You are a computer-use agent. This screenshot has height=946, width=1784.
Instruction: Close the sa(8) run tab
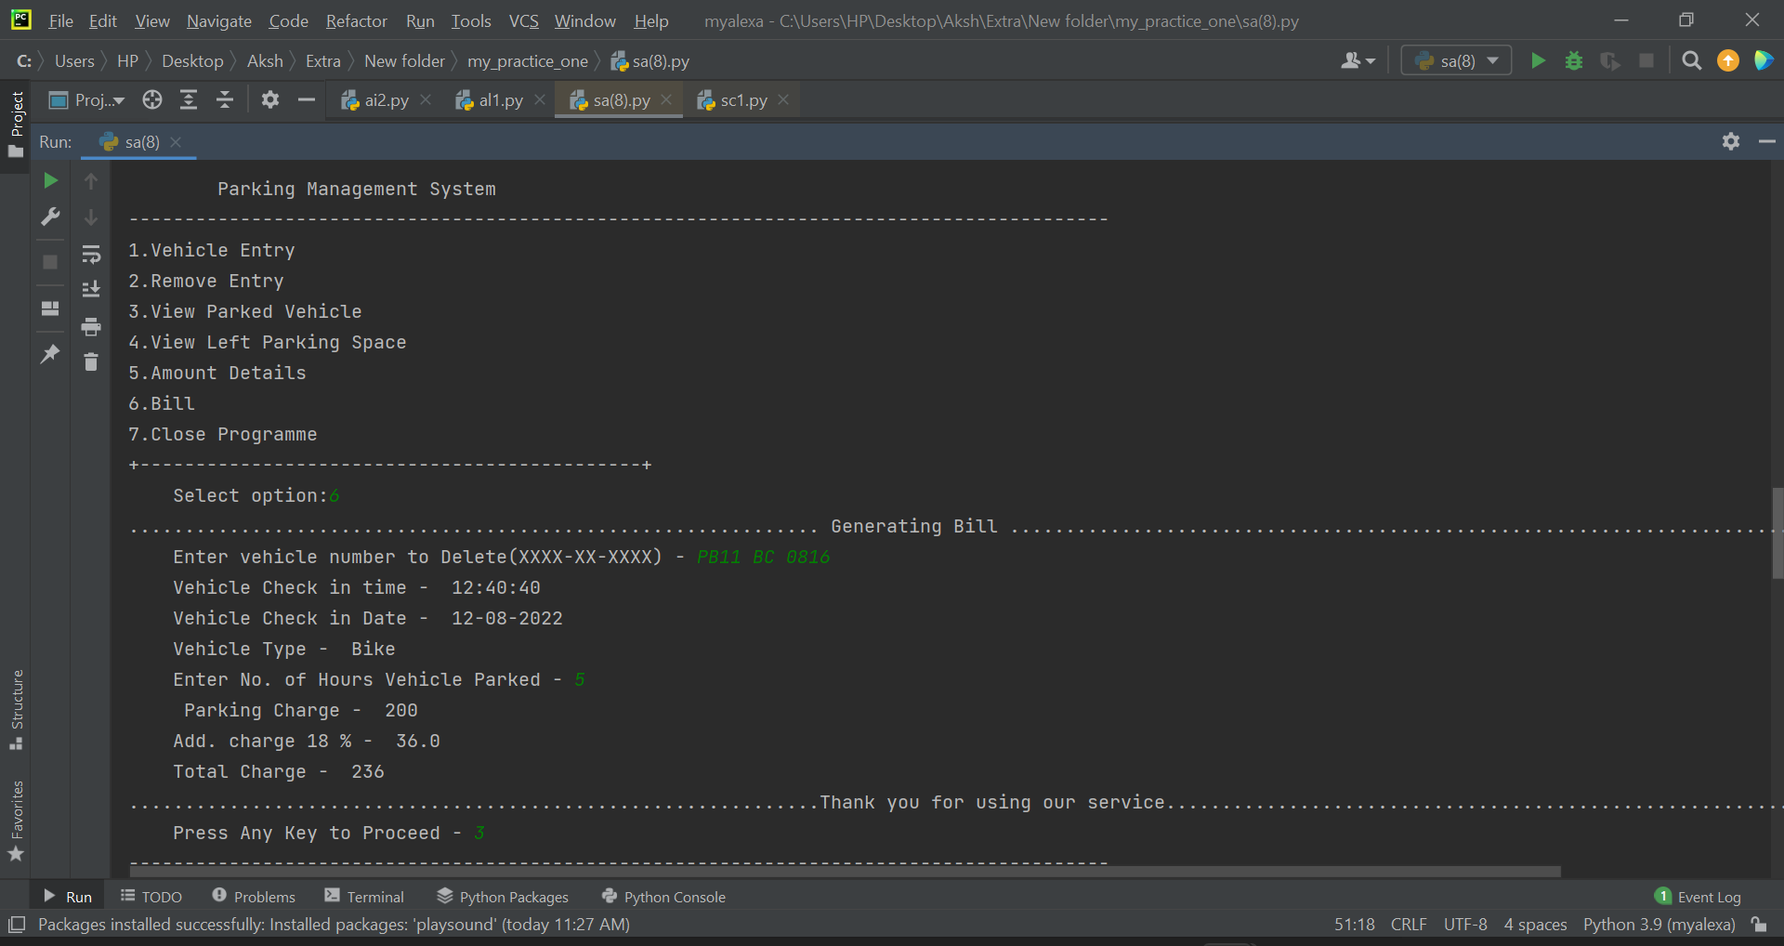tap(176, 142)
